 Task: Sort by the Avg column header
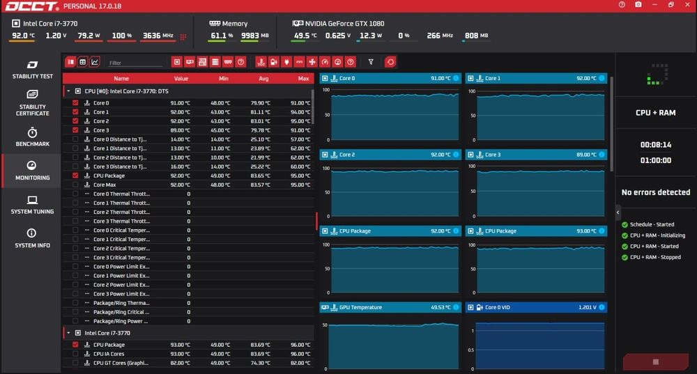coord(263,79)
